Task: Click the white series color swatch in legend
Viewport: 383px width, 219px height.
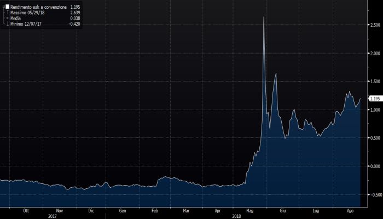Action: 7,6
